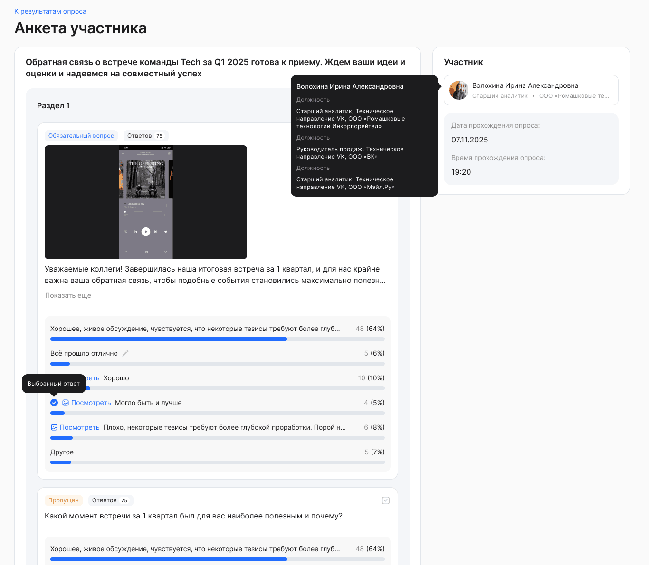Image resolution: width=649 pixels, height=565 pixels.
Task: Click 'ООО «Ромашковые те…' in the participant card
Action: [574, 96]
